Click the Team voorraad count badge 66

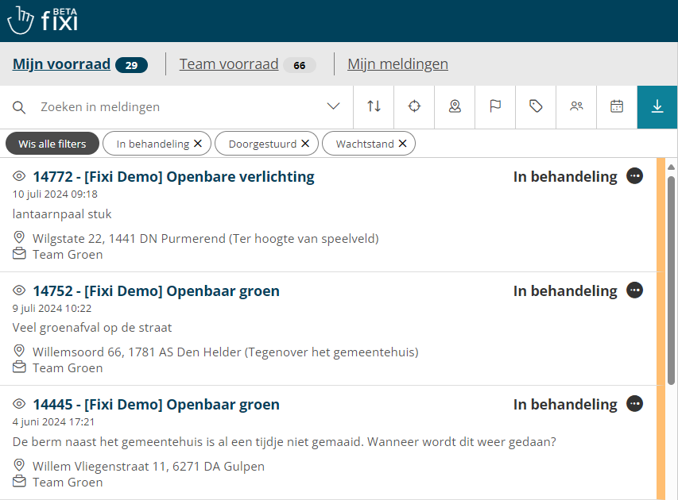(299, 65)
